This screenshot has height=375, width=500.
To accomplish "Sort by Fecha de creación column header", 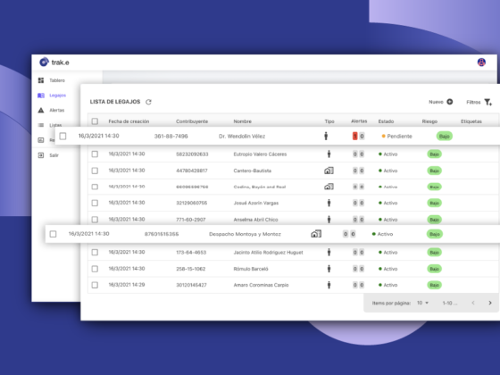I will (x=129, y=121).
